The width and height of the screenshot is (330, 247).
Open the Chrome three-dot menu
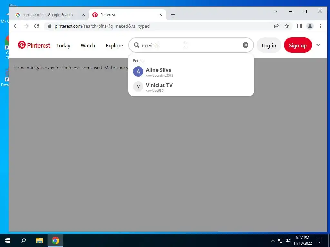[x=320, y=26]
